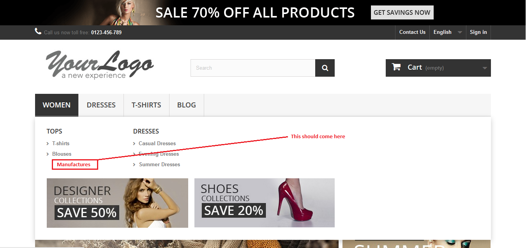Open the Contact Us link

(412, 32)
